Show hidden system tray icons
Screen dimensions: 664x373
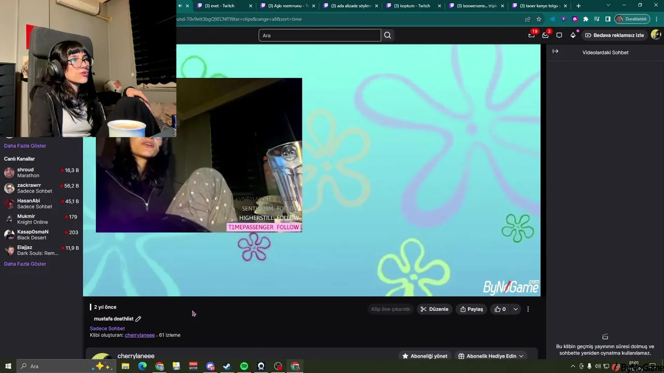click(573, 366)
